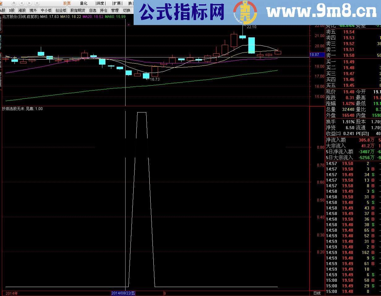Switch to the 股指期货 tab

coord(78,10)
